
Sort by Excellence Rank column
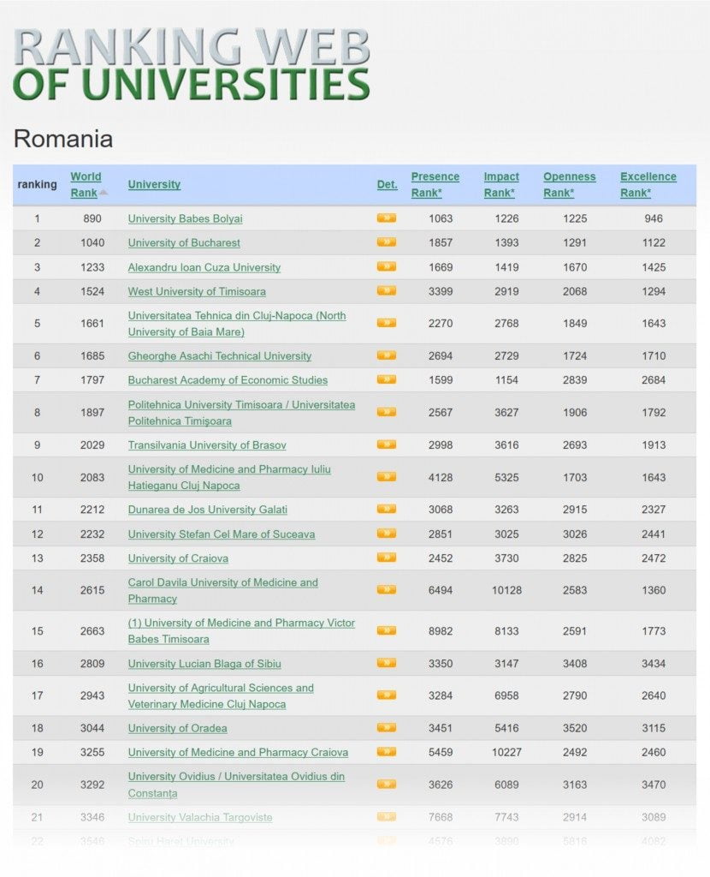648,185
